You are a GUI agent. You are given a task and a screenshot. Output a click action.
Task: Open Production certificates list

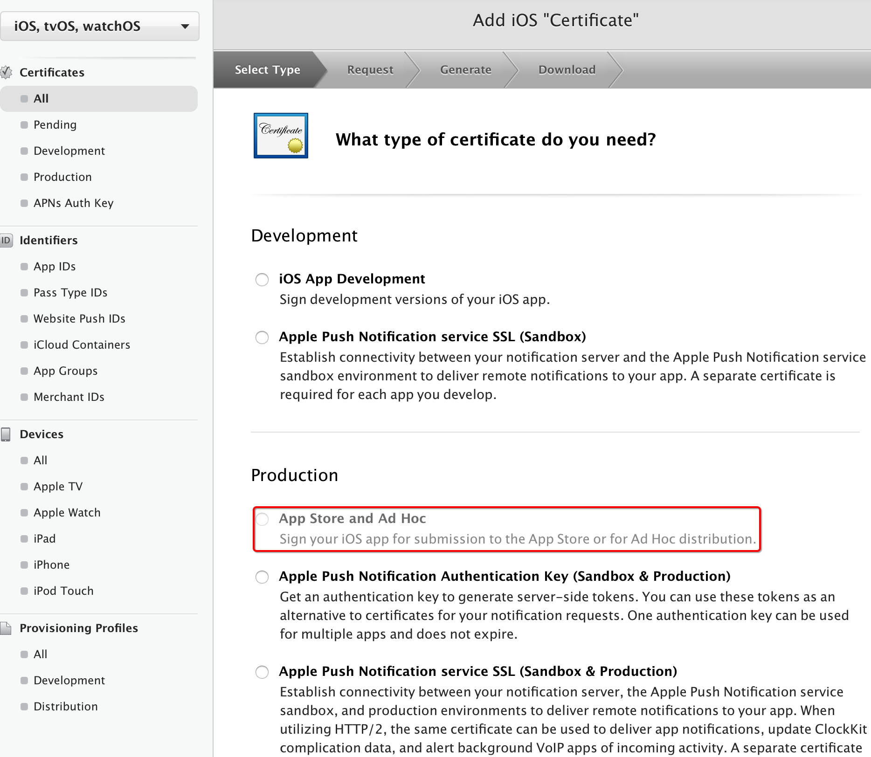tap(62, 177)
